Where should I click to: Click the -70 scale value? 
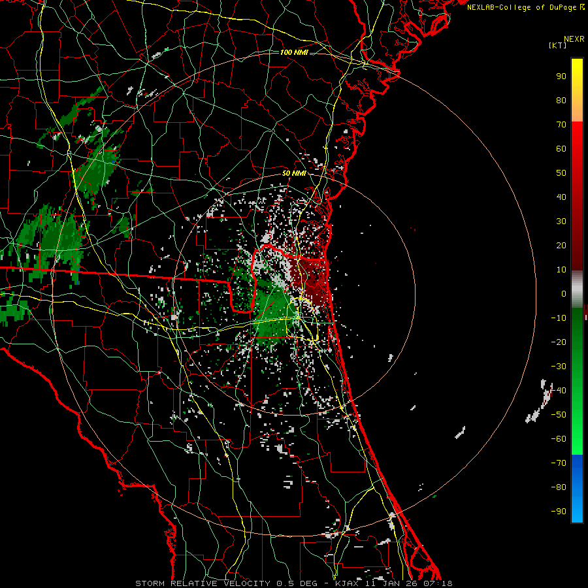tap(559, 463)
